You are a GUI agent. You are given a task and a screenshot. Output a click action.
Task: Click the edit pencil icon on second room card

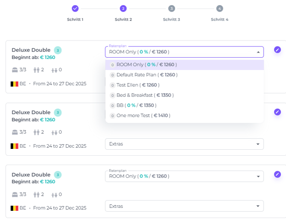[277, 112]
